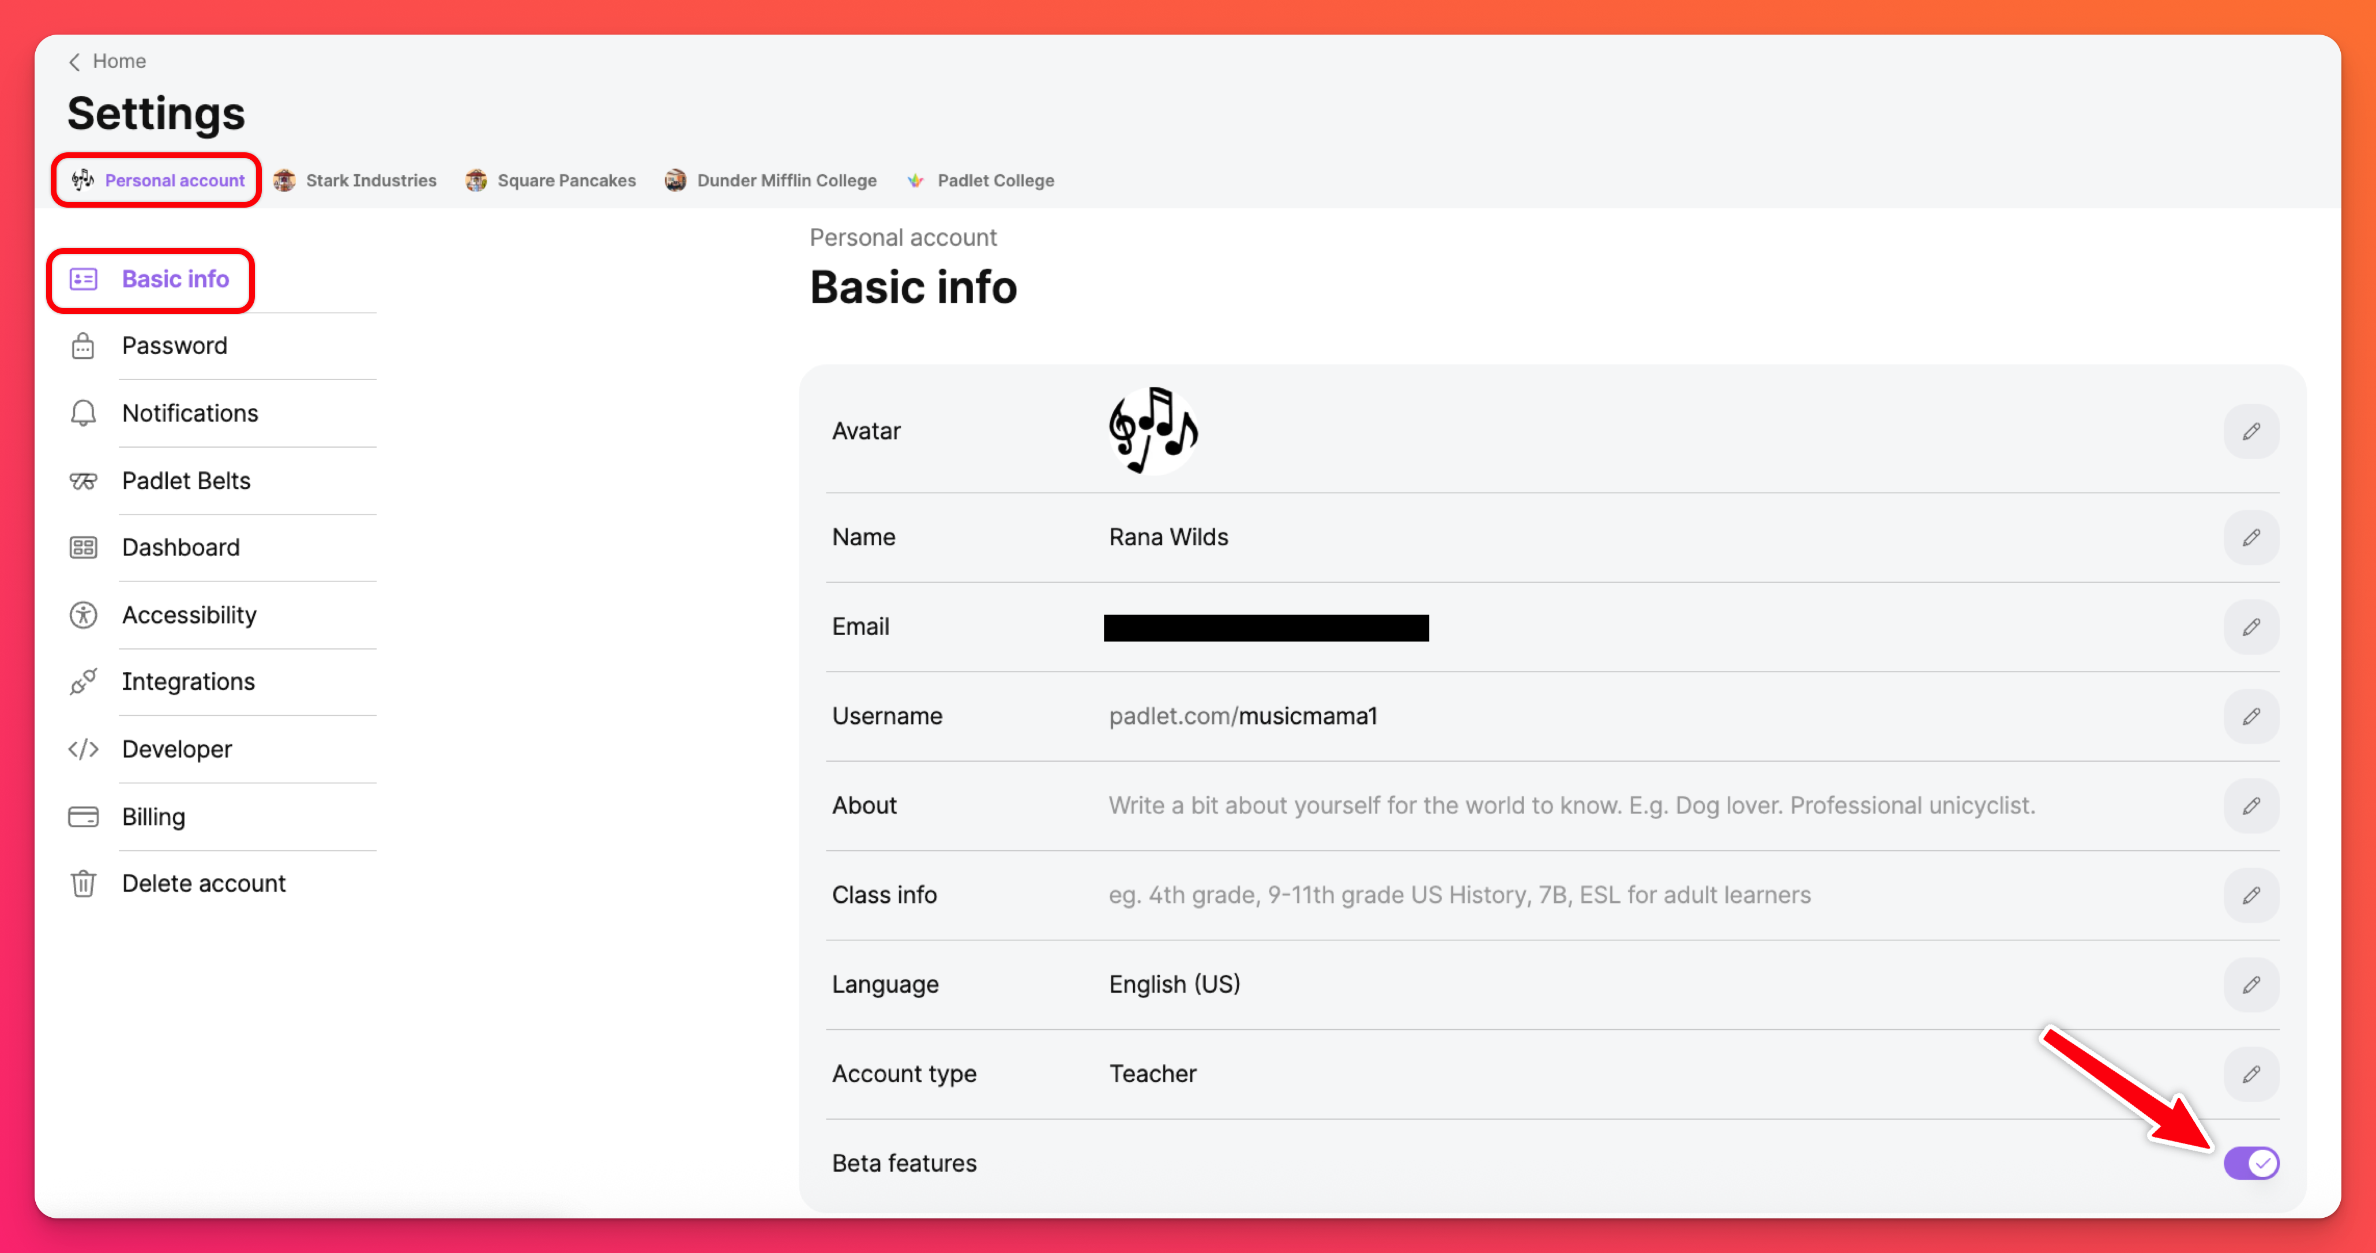2376x1253 pixels.
Task: Go back using the Home chevron
Action: [75, 61]
